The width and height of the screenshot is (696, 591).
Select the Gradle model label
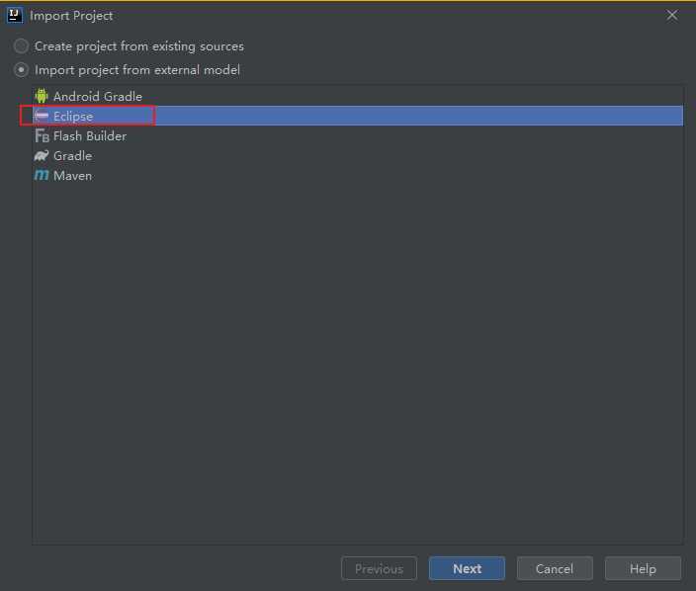click(72, 155)
